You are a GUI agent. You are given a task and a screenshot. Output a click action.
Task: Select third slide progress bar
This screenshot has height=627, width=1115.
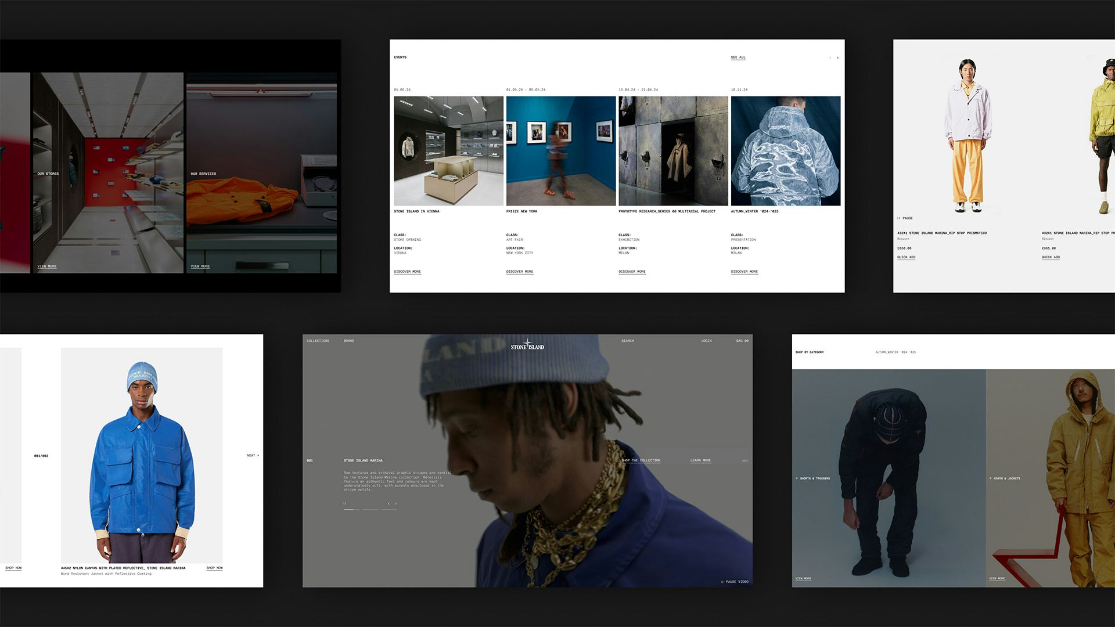point(389,510)
